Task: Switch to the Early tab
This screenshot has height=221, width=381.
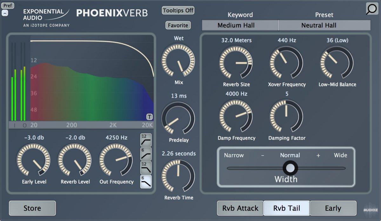Action: [x=333, y=208]
